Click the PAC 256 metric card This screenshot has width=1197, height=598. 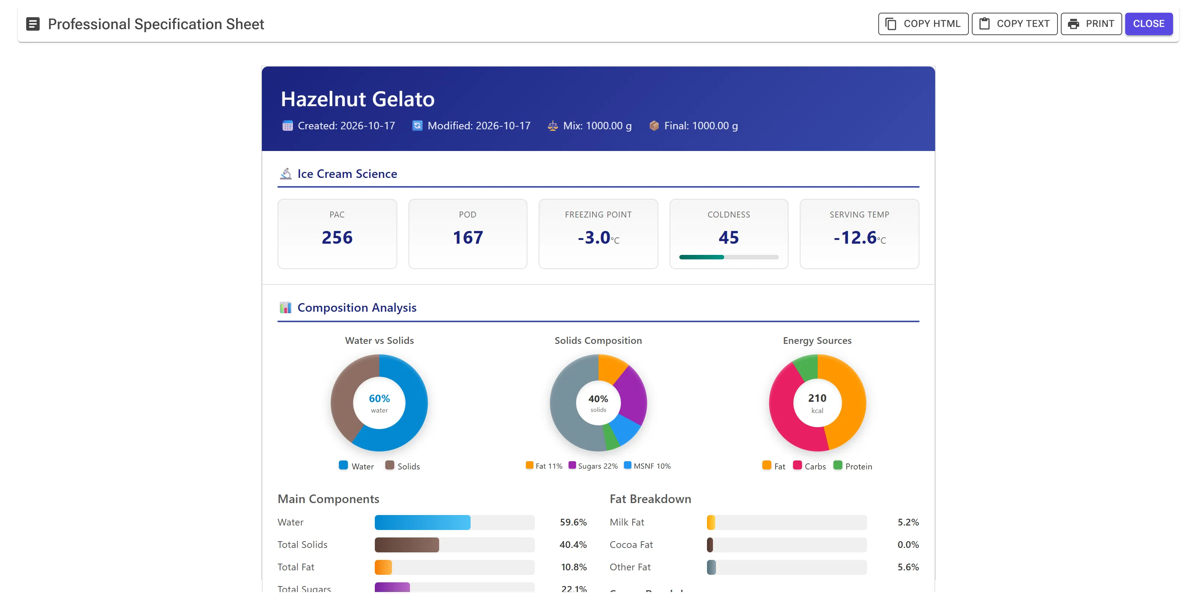[x=337, y=234]
